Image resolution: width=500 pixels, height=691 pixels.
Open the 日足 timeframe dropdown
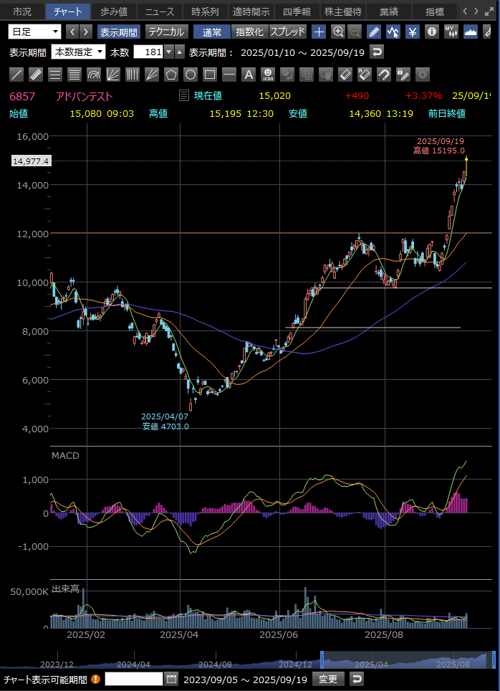coord(35,32)
